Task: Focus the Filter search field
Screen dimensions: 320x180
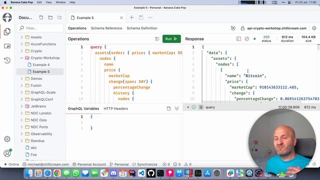Action: 40,28
